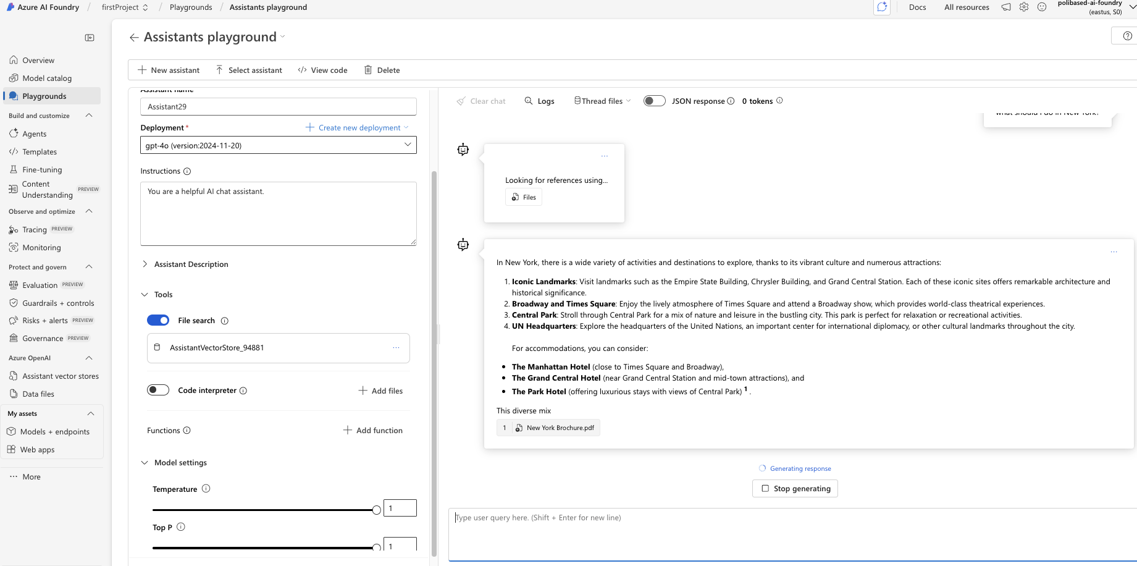This screenshot has width=1137, height=566.
Task: Click the user query input box
Action: tap(792, 534)
